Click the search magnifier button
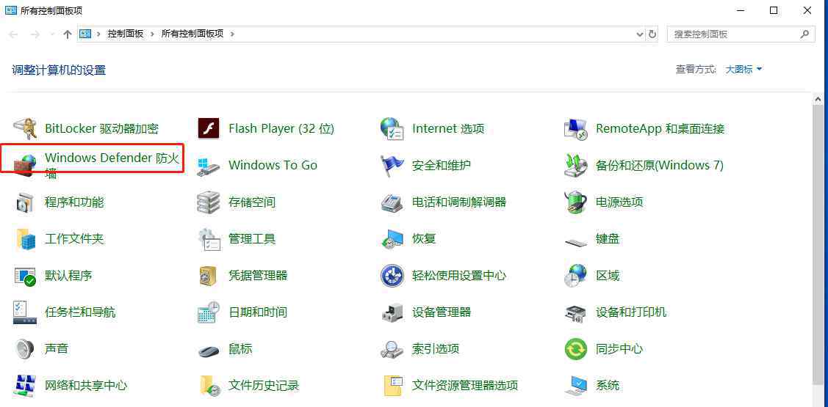Image resolution: width=828 pixels, height=407 pixels. (x=804, y=34)
